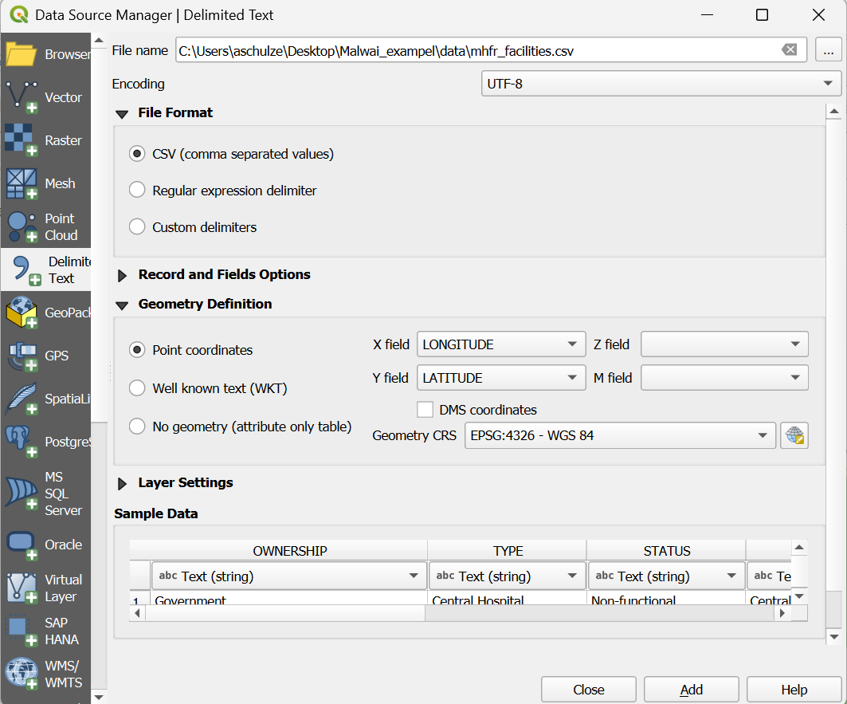Select Well known text (WKT) geometry
Image resolution: width=847 pixels, height=704 pixels.
[138, 388]
